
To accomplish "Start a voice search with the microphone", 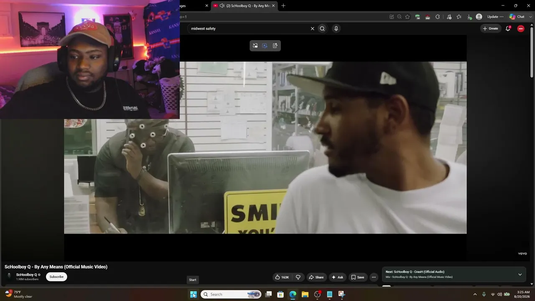I will point(336,28).
